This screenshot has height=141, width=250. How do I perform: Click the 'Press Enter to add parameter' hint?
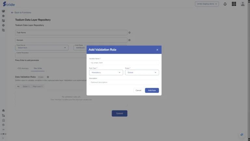point(27,60)
